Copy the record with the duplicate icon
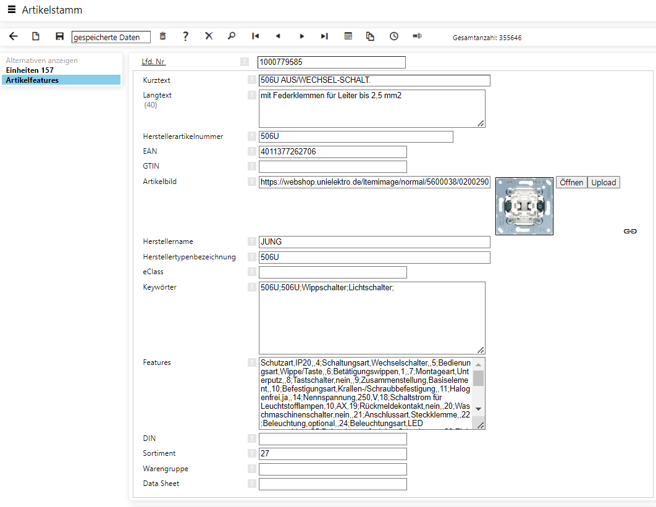 [x=371, y=36]
